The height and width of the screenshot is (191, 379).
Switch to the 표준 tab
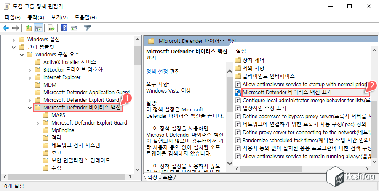click(168, 177)
